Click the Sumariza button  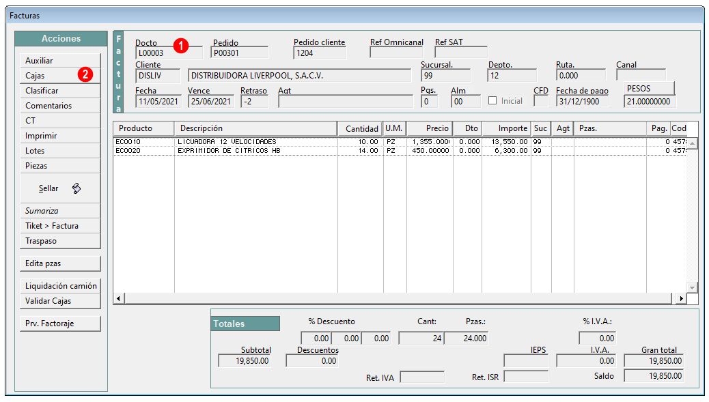pos(60,210)
